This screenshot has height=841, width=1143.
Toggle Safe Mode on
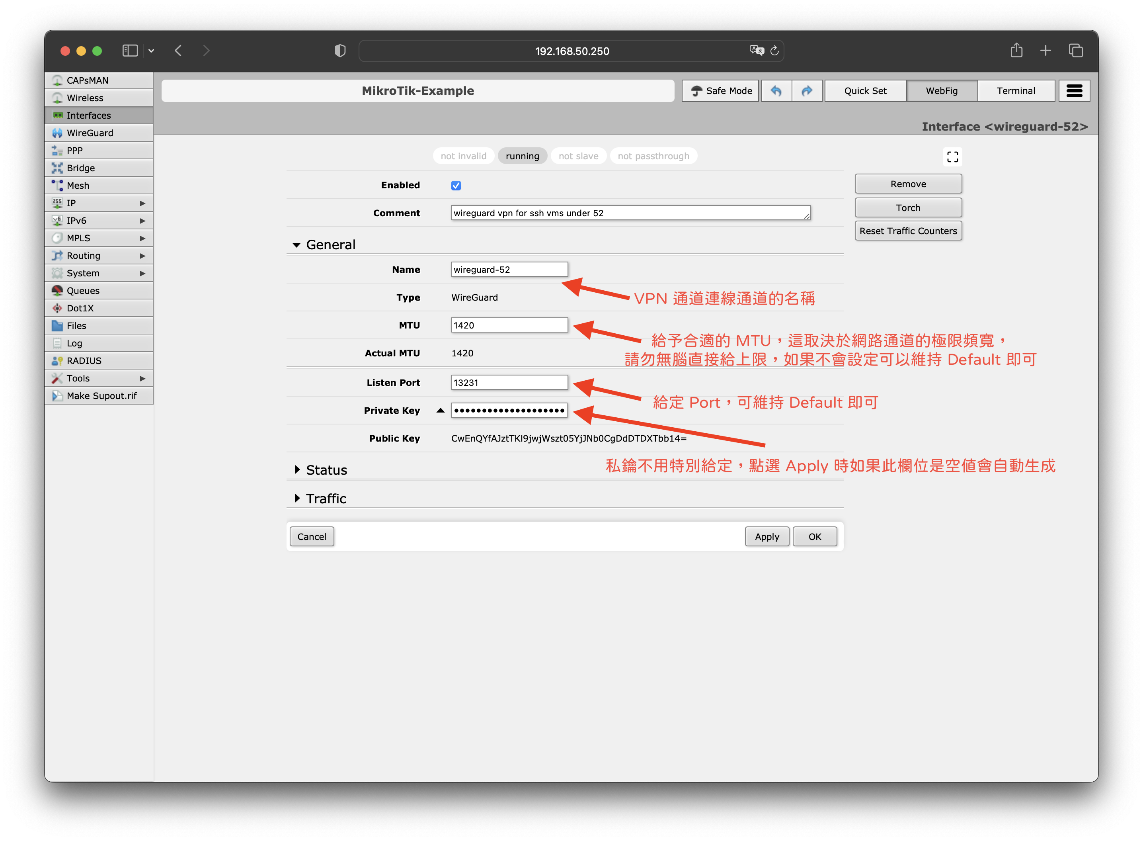click(720, 91)
